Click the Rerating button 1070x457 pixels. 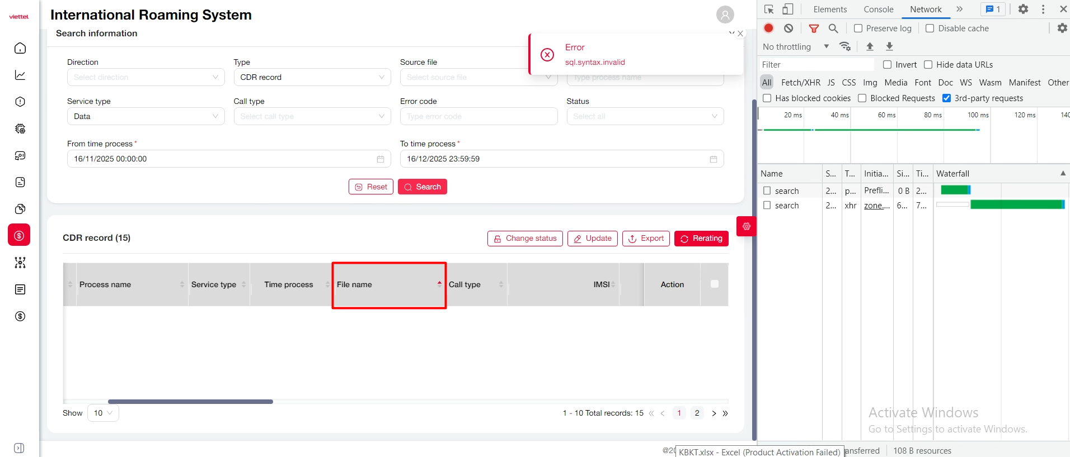701,239
